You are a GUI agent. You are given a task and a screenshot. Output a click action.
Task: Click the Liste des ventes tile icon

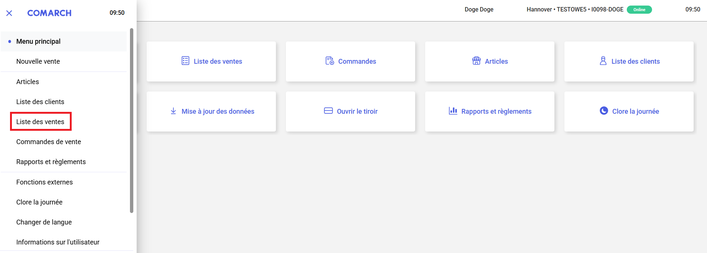pos(185,61)
